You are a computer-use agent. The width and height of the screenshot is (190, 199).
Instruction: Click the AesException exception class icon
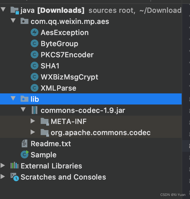35,32
